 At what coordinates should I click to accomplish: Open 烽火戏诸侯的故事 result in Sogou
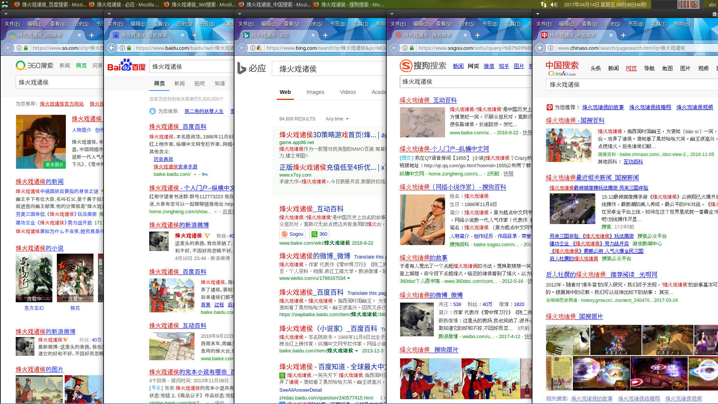[423, 258]
